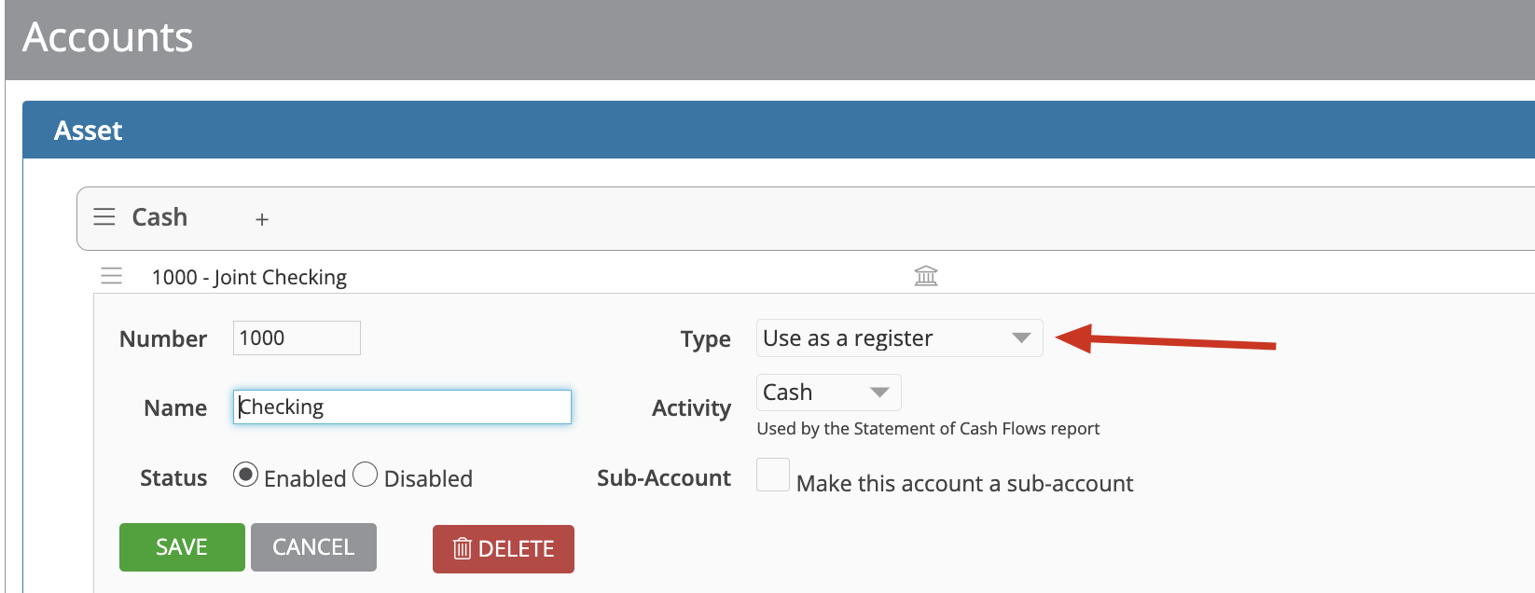Click the trash icon inside DELETE
Screen dimensions: 1535x593
coord(462,549)
